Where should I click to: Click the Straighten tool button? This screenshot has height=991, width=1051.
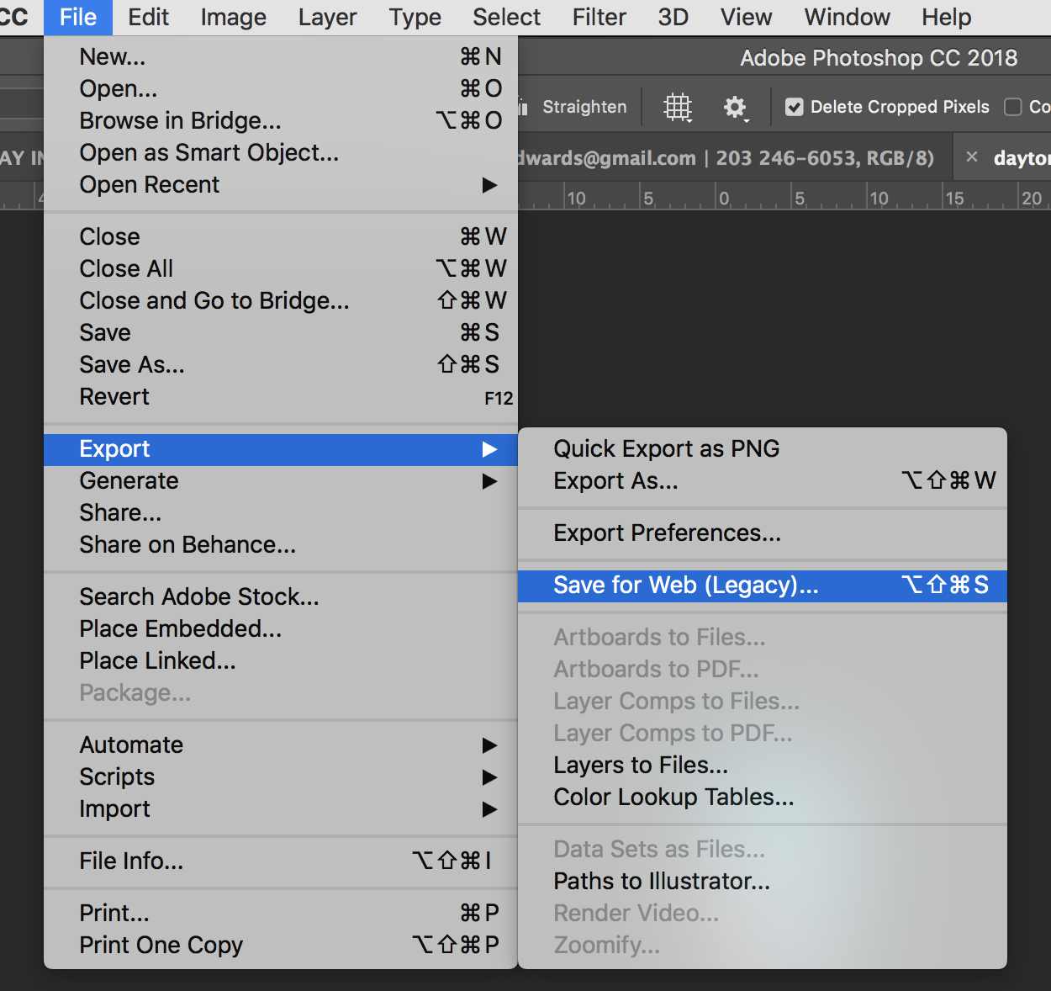pos(584,107)
